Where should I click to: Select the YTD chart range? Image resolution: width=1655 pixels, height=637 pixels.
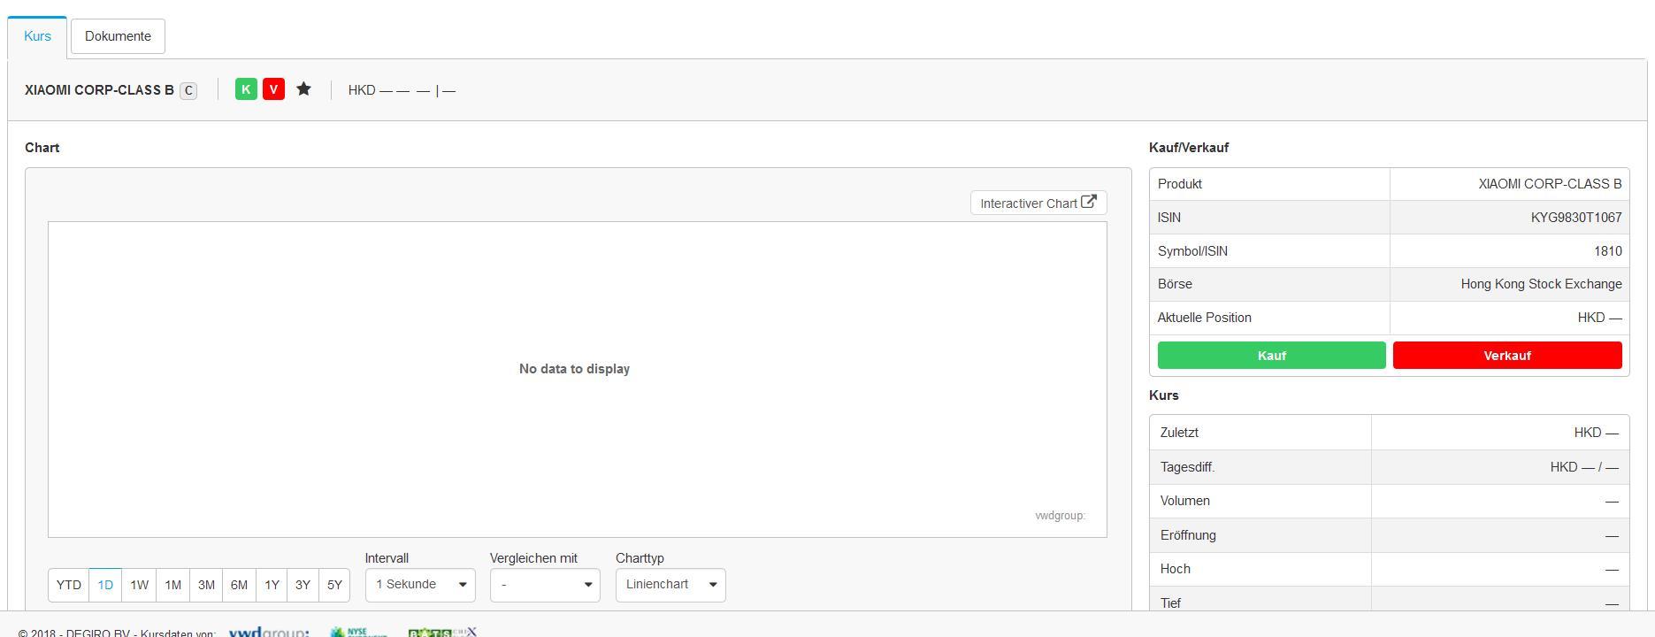coord(69,585)
